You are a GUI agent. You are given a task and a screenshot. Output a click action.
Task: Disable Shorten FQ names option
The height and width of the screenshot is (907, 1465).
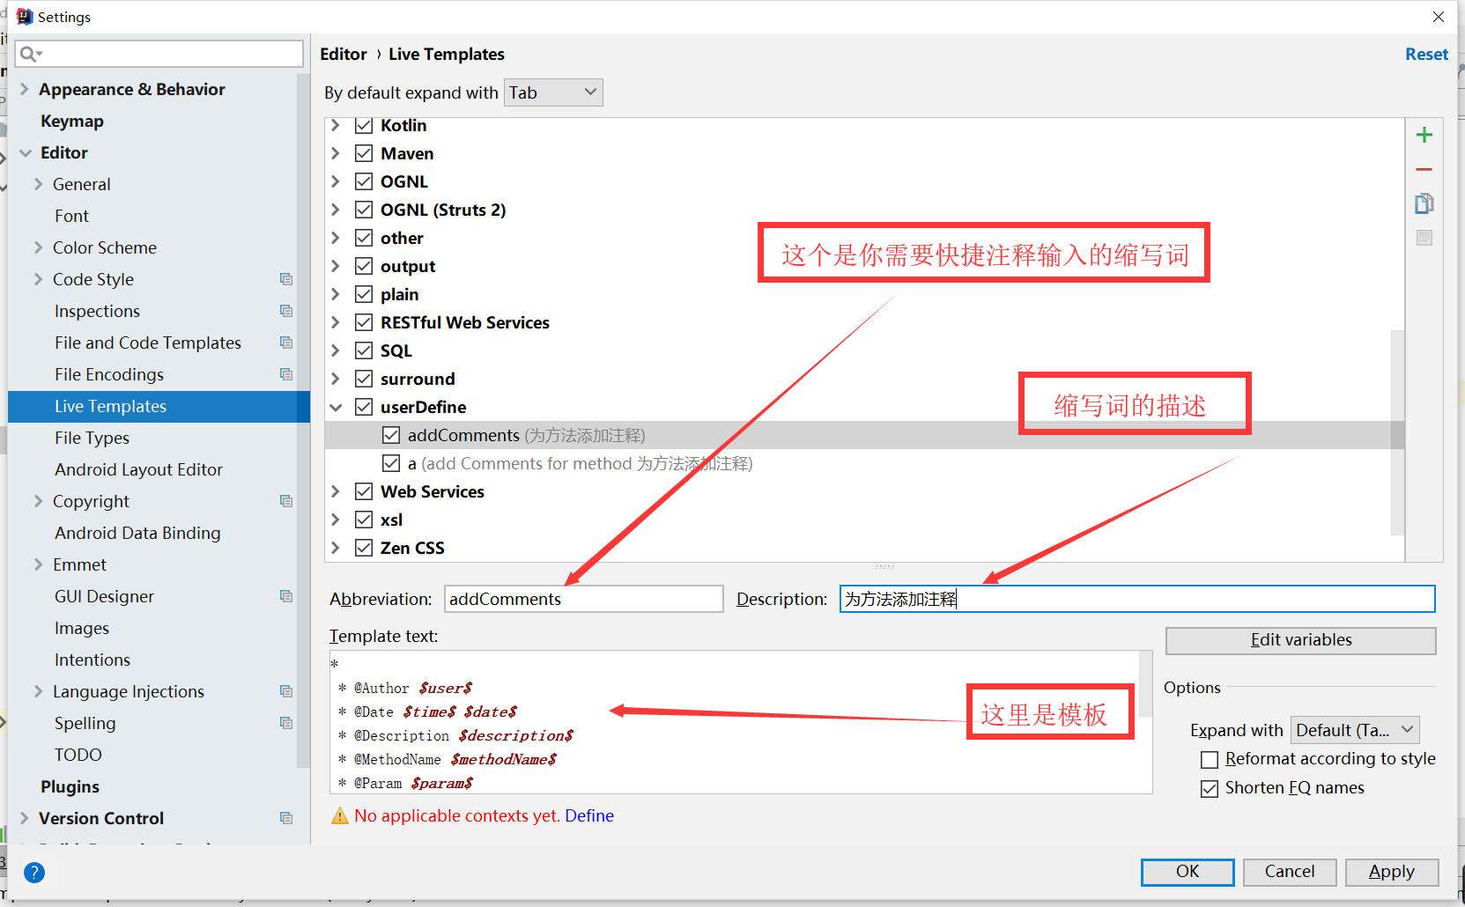coord(1210,788)
